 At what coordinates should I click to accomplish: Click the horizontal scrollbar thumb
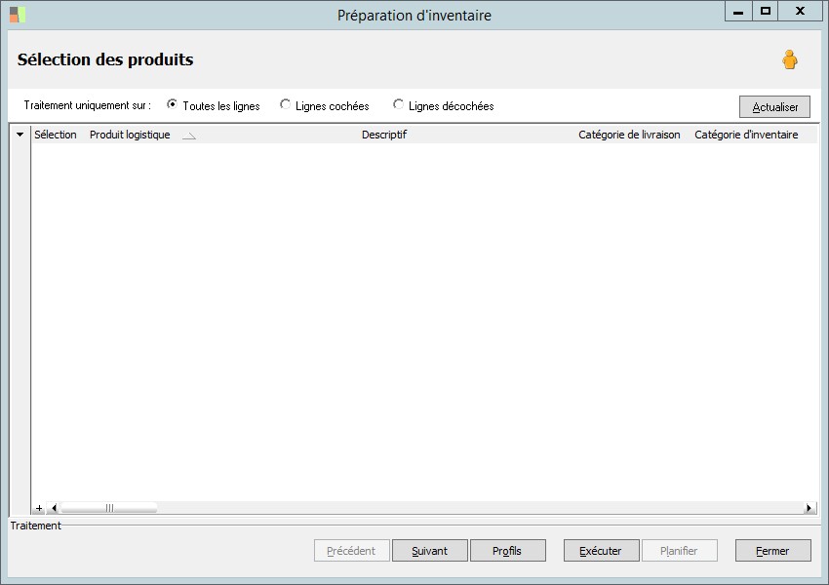(109, 508)
